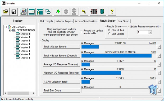
Task: Start tests with the green flag icon
Action: (x=58, y=12)
